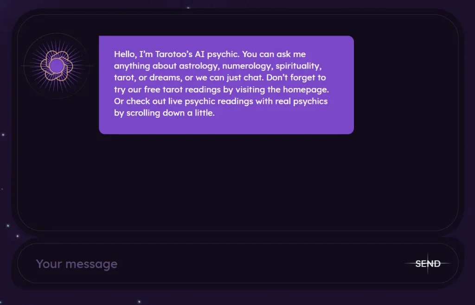Viewport: 475px width, 305px height.
Task: Click the rounded message composer bar
Action: point(237,264)
